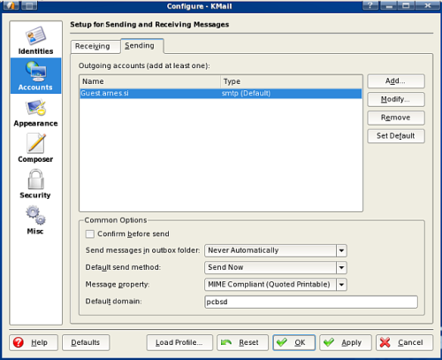Image resolution: width=442 pixels, height=360 pixels.
Task: Click the Remove account button
Action: coord(396,118)
